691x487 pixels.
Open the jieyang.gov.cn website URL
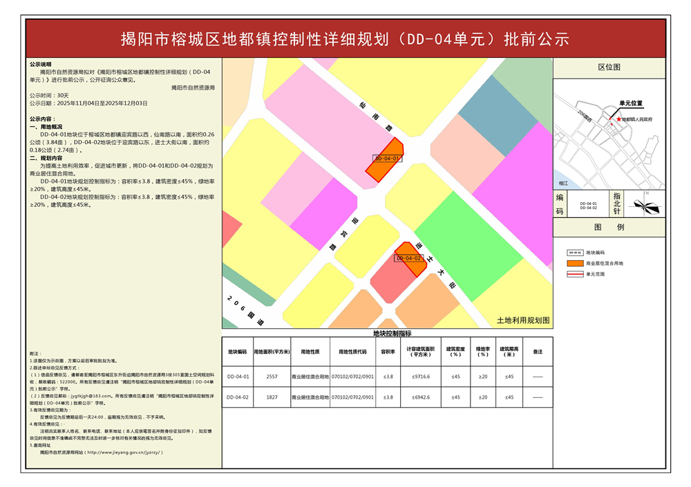click(x=122, y=453)
